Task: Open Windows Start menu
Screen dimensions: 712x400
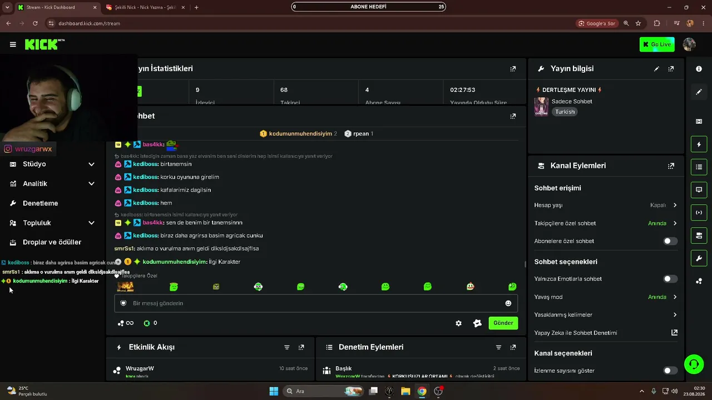Action: coord(274,391)
